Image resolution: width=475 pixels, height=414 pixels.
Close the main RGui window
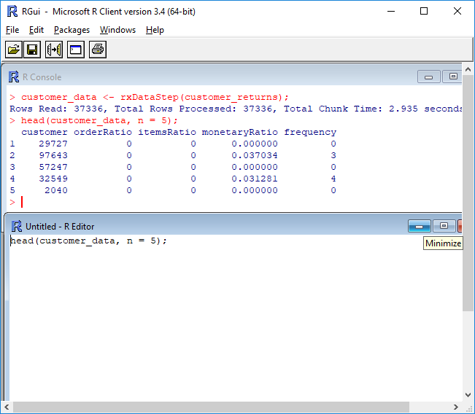point(457,11)
